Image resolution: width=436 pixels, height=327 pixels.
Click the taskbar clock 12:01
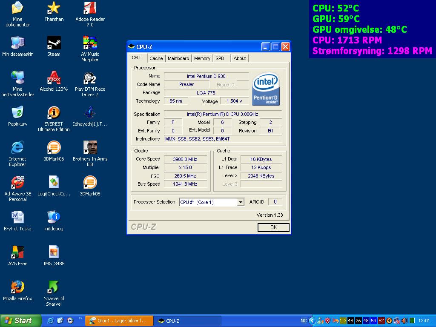pos(424,321)
